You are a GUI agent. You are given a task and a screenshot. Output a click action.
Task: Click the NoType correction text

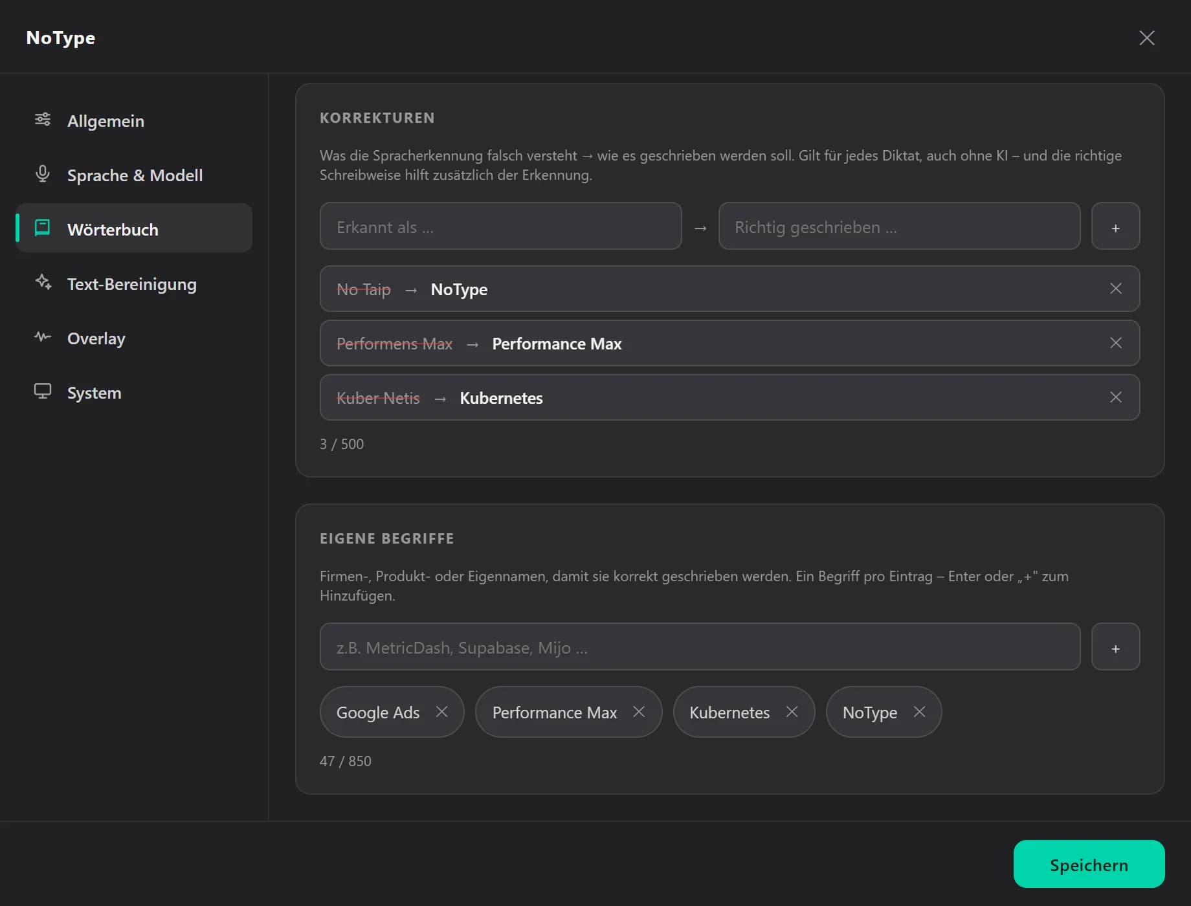coord(459,289)
